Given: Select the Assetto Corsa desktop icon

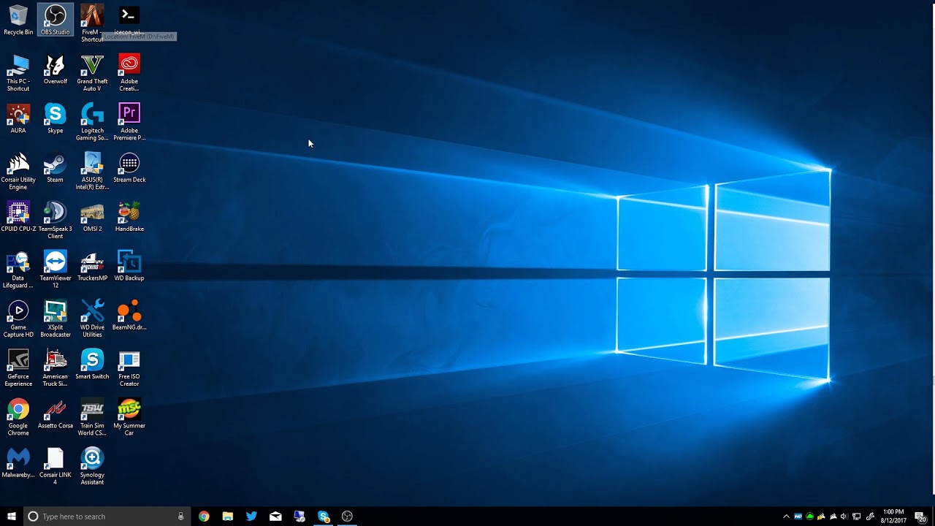Looking at the screenshot, I should (x=56, y=413).
